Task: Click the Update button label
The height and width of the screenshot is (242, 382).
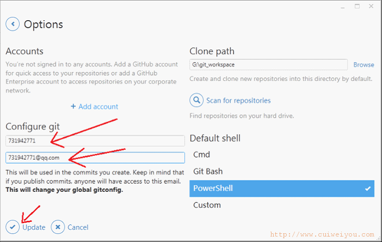Action: (34, 227)
